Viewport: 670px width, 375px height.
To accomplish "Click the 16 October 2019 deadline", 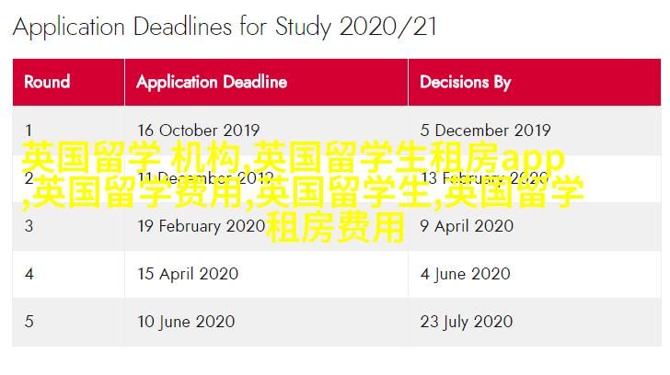I will click(198, 130).
